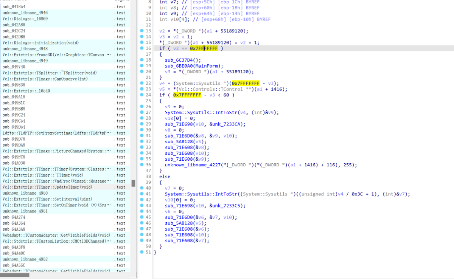
Task: Select Vcl::Dialogs::initialization(void) function
Action: tap(65, 43)
